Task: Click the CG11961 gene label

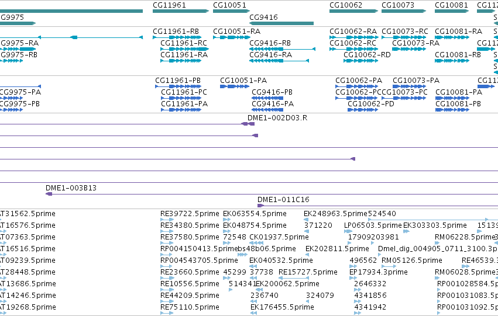Action: [x=169, y=5]
